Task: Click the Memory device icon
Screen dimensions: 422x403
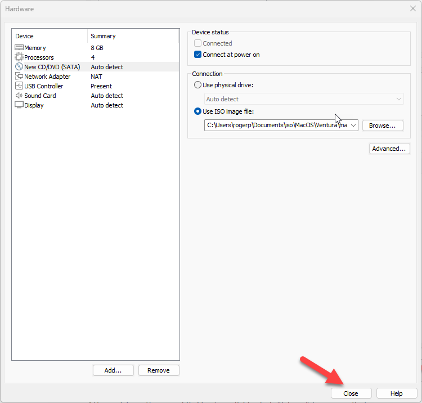Action: tap(19, 48)
